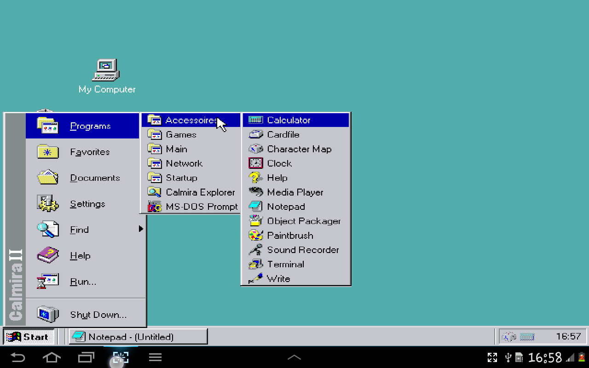This screenshot has height=368, width=589.
Task: Click the MS-DOS Prompt icon
Action: tap(154, 207)
